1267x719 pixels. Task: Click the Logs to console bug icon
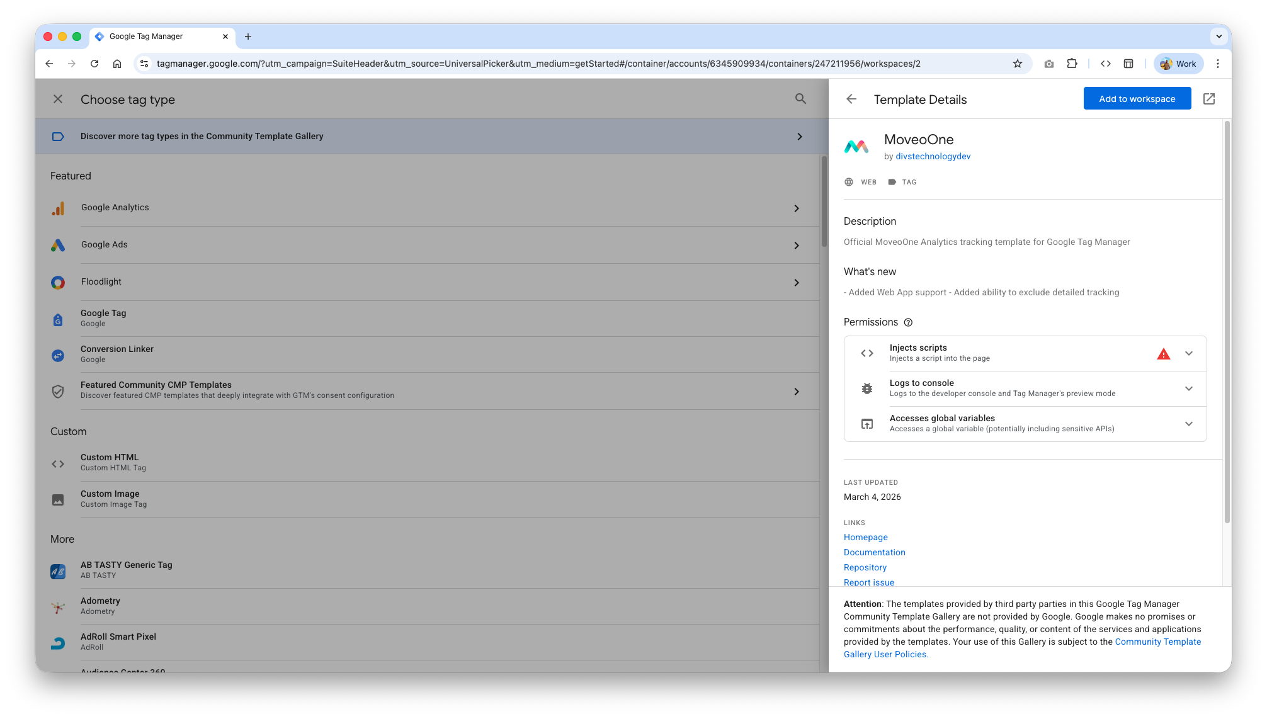(x=867, y=388)
